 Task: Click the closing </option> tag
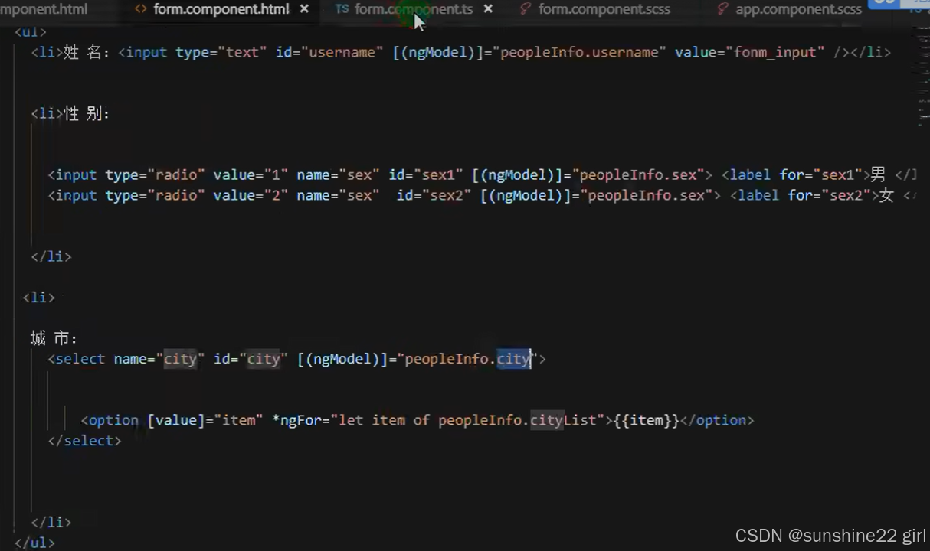tap(717, 420)
